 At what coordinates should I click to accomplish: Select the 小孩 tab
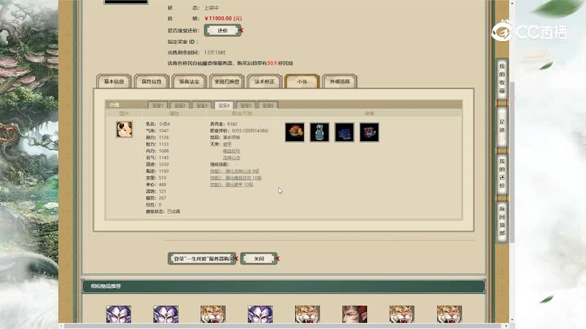302,82
